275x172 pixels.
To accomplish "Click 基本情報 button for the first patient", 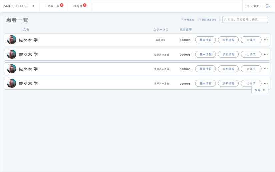I will (x=205, y=40).
